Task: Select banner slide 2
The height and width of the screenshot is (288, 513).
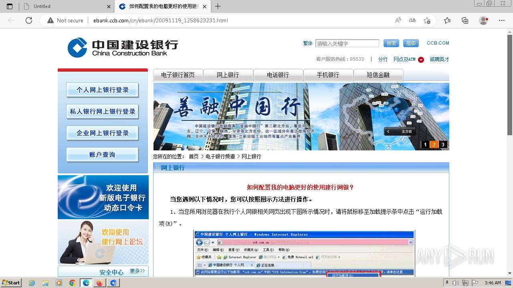Action: (x=434, y=145)
